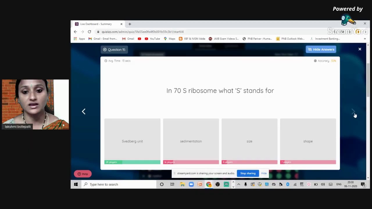Click the page vertical scrollbar
Viewport: 372px width, 209px height.
(368, 80)
